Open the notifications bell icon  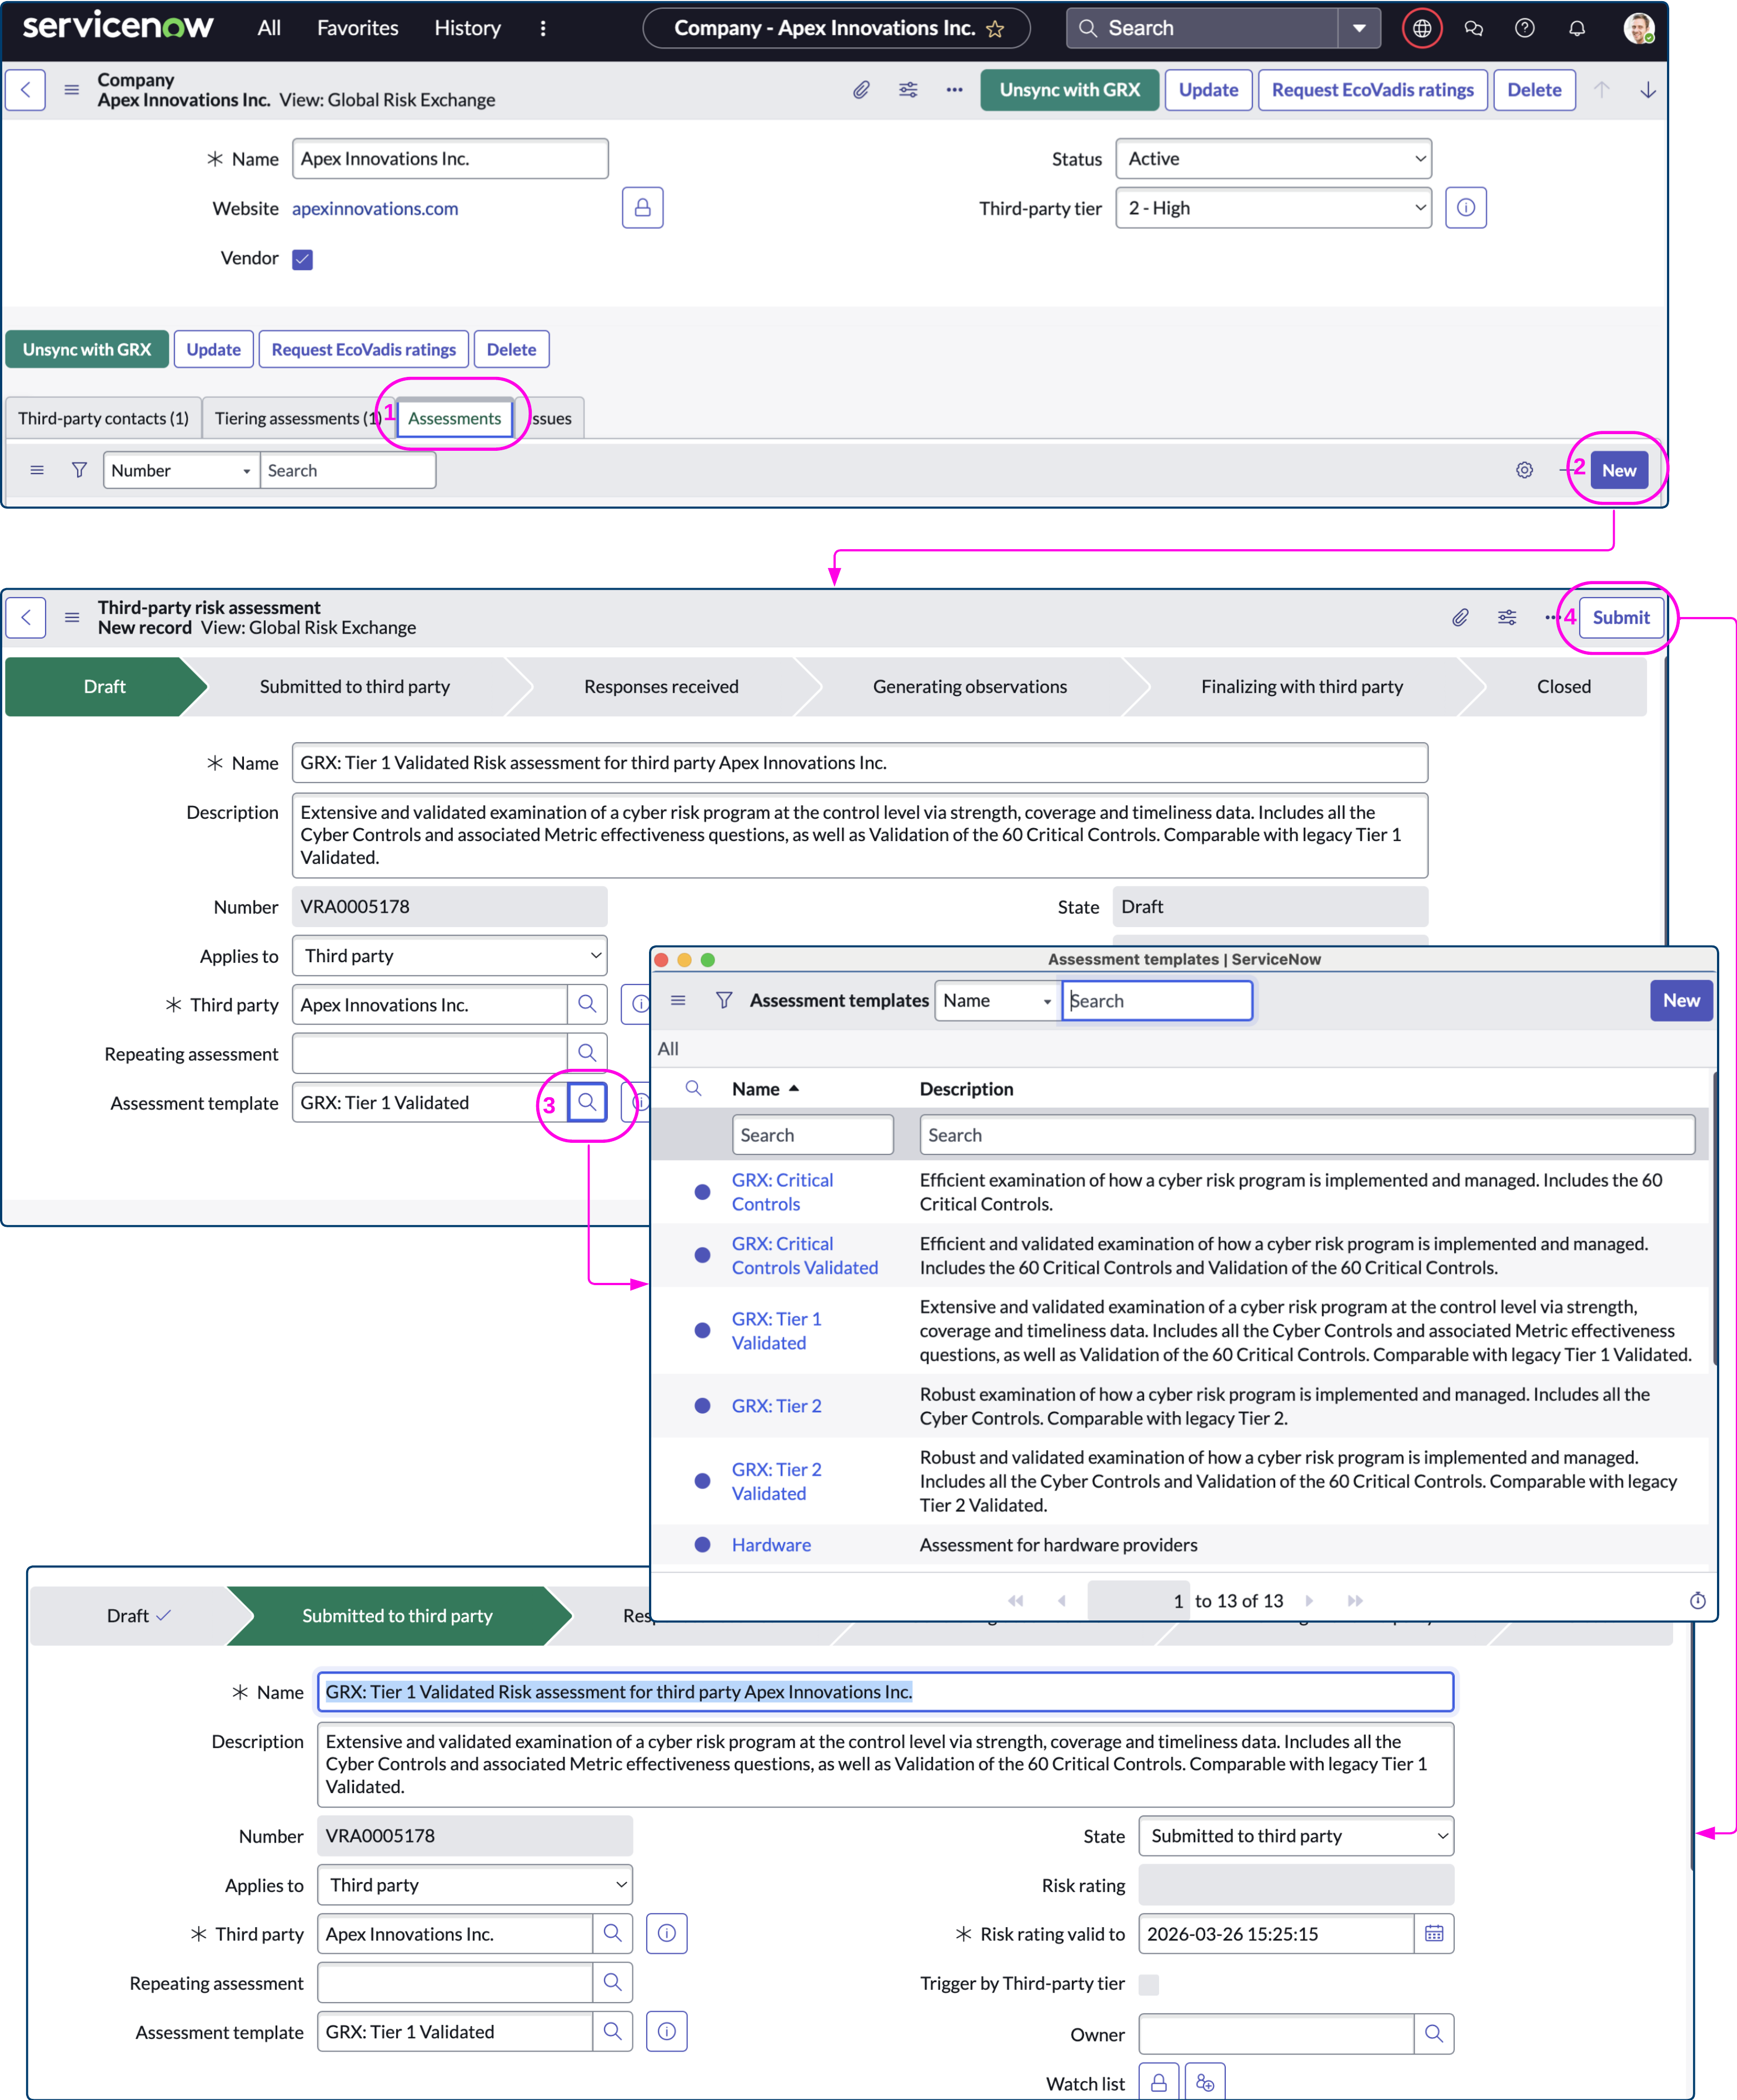pos(1576,28)
